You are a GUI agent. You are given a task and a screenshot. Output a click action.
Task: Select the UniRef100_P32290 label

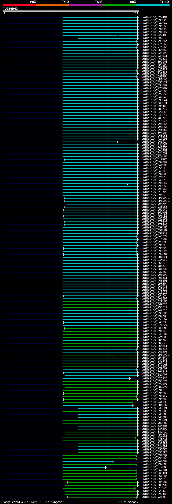pos(154,74)
